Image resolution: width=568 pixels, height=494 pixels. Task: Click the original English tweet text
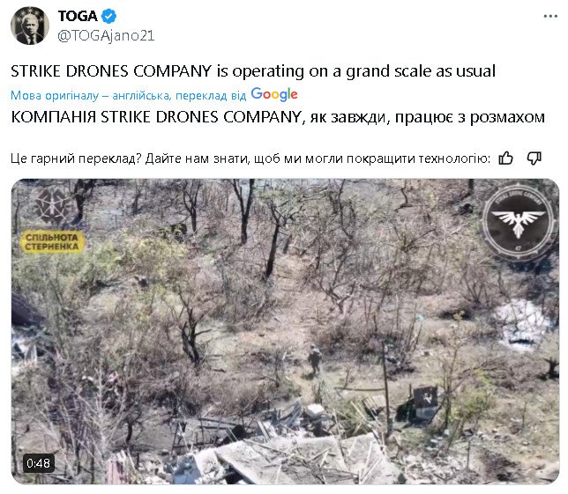[253, 71]
